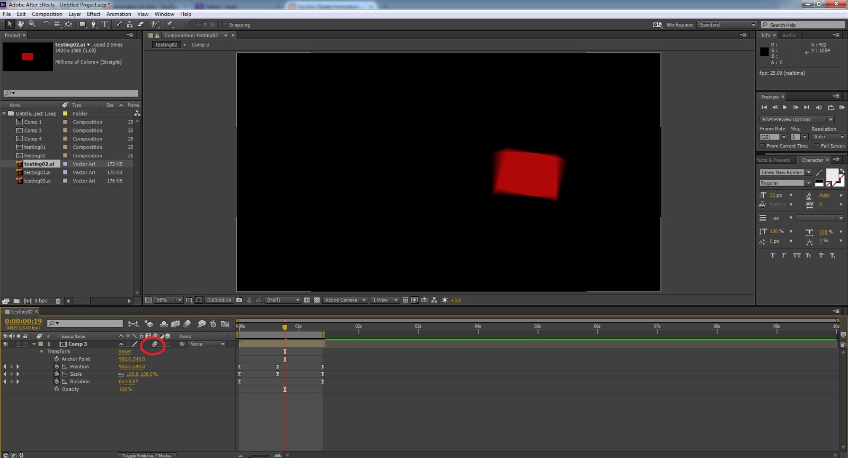Toggle the Comp 3 layer motion blur switch
The width and height of the screenshot is (848, 458).
155,344
